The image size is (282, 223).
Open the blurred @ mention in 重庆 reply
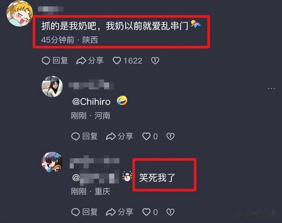[x=96, y=178]
